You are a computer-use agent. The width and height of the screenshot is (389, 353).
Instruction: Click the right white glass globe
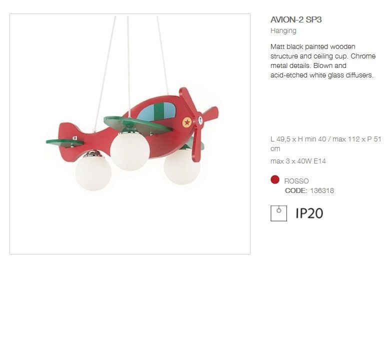182,166
